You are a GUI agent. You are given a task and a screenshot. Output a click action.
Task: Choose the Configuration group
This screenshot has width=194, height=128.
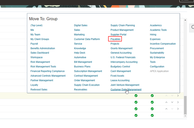click(157, 67)
